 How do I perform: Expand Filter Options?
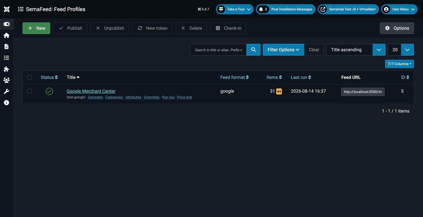283,50
